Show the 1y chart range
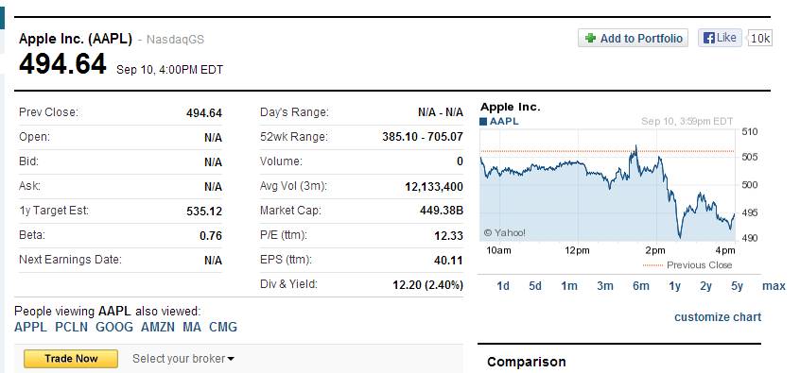The width and height of the screenshot is (800, 373). pyautogui.click(x=675, y=286)
